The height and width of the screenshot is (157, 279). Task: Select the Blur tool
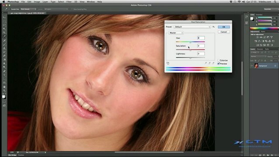coord(4,64)
